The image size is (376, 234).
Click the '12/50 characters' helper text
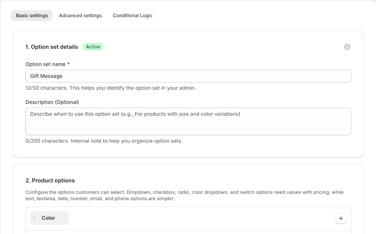[111, 88]
